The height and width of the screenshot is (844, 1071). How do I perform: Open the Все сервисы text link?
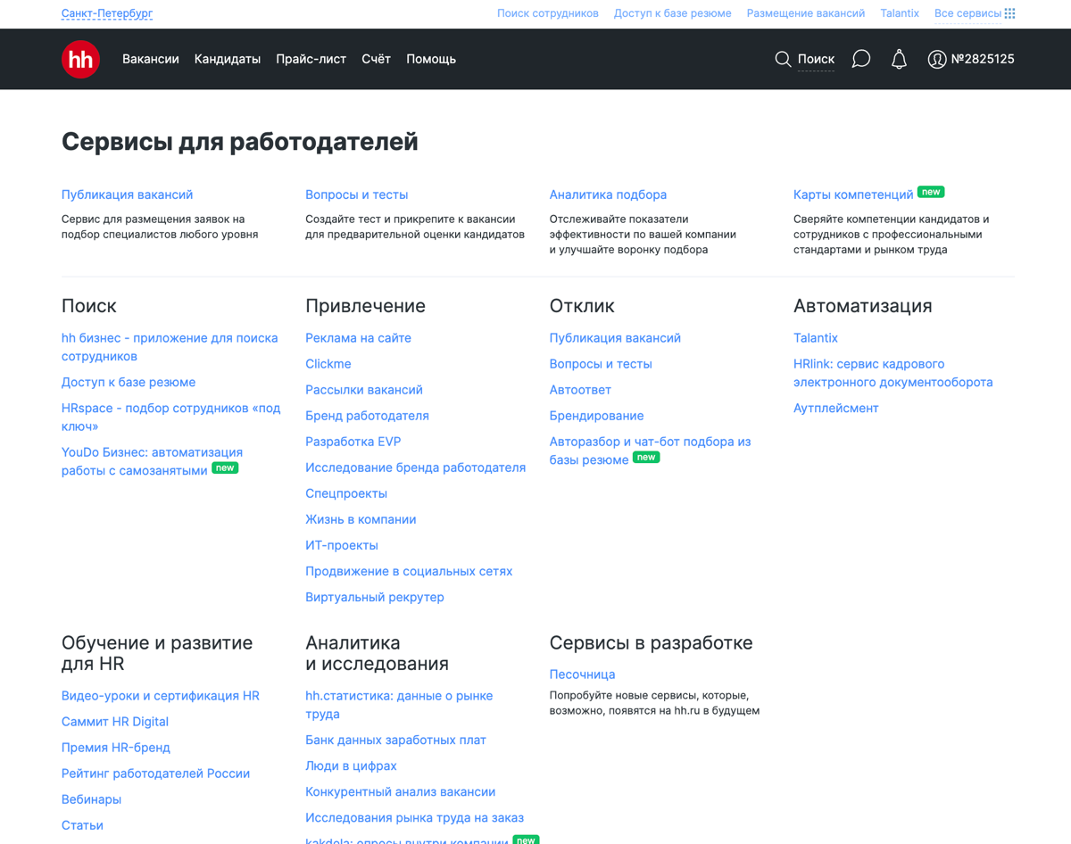click(x=967, y=13)
